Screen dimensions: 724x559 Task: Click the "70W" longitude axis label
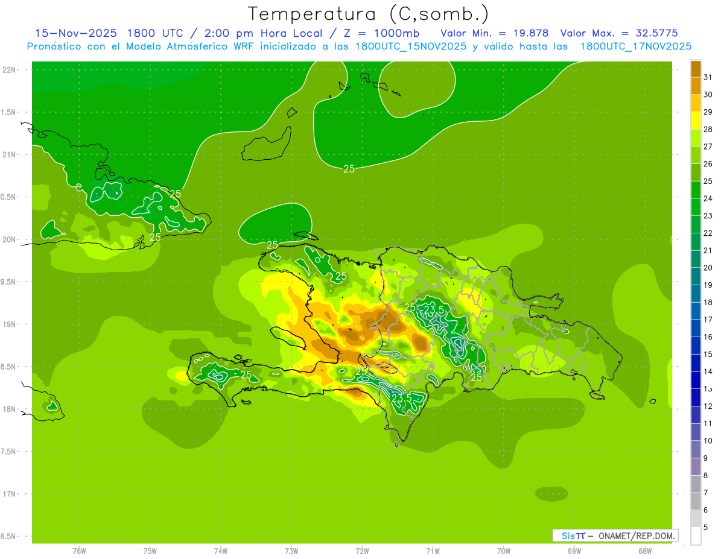tap(504, 551)
